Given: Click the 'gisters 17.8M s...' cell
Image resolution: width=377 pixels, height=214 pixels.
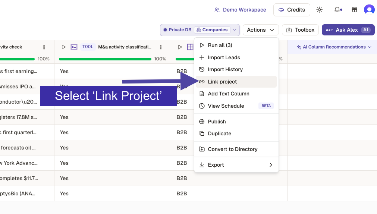Looking at the screenshot, I should point(27,117).
